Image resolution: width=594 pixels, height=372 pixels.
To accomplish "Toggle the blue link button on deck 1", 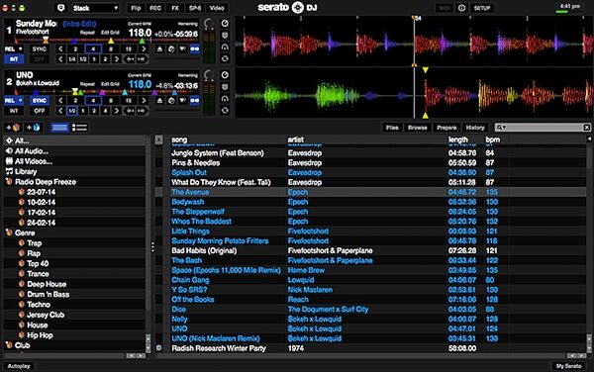I will (195, 49).
